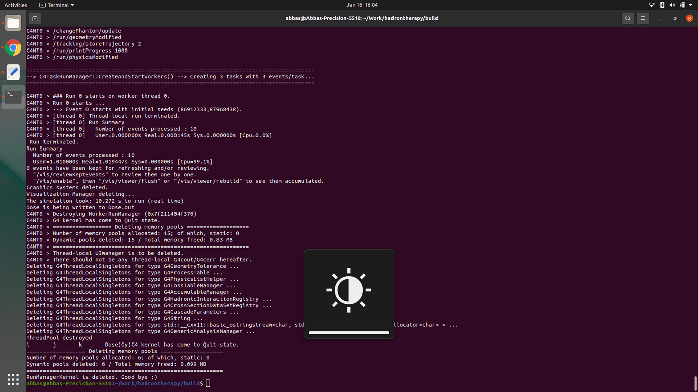Image resolution: width=698 pixels, height=392 pixels.
Task: Open the terminal hamburger menu
Action: point(643,18)
